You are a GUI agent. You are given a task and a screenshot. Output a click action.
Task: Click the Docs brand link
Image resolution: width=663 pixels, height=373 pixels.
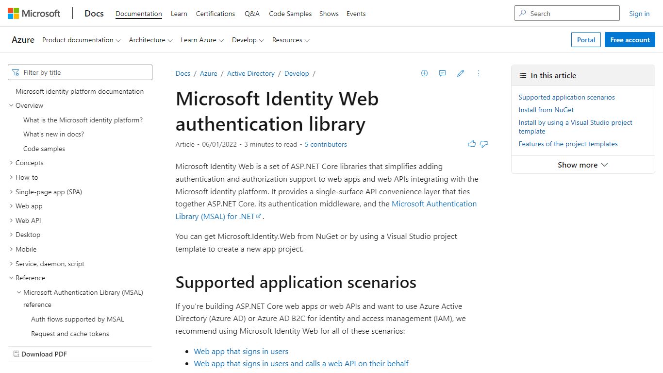pyautogui.click(x=94, y=14)
